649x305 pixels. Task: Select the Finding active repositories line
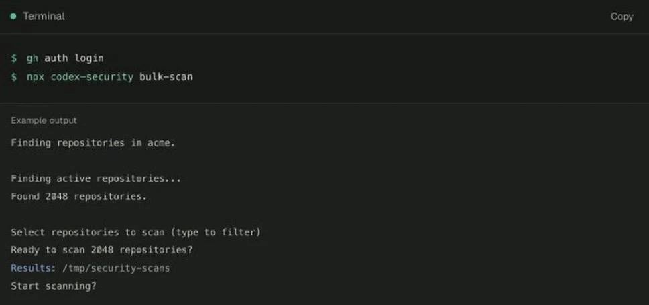(x=96, y=179)
